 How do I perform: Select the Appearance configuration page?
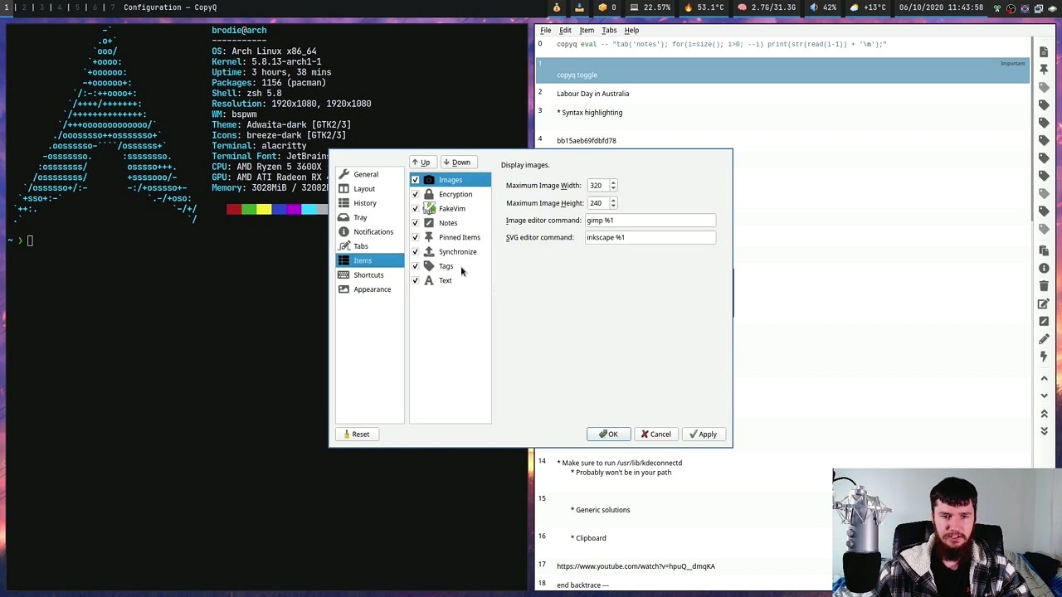point(372,289)
